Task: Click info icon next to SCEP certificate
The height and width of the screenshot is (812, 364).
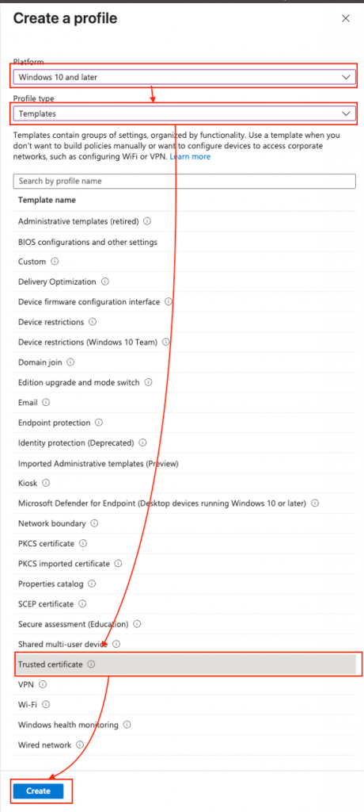Action: click(82, 603)
